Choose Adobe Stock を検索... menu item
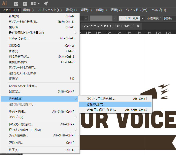The width and height of the screenshot is (176, 155). pos(40,86)
